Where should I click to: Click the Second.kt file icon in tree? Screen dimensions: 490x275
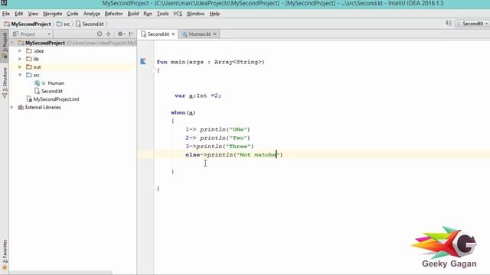pyautogui.click(x=38, y=91)
